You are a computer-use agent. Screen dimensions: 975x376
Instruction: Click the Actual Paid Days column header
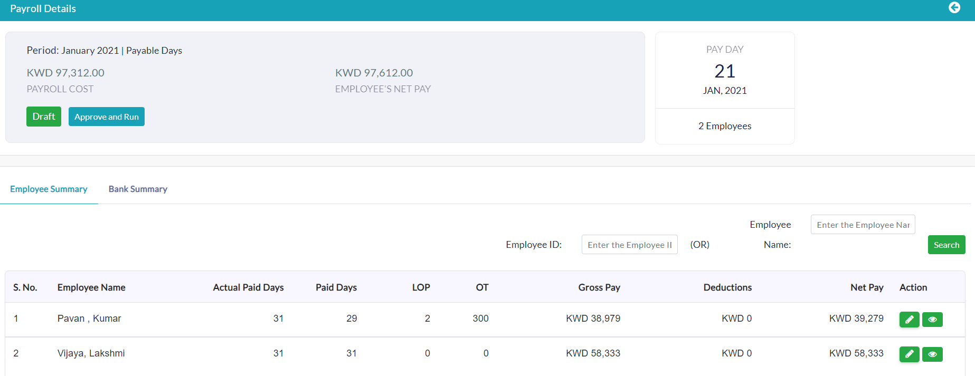(x=248, y=287)
